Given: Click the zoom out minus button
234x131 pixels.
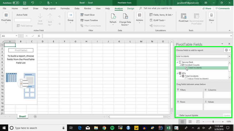Looking at the screenshot, I should 203,122.
